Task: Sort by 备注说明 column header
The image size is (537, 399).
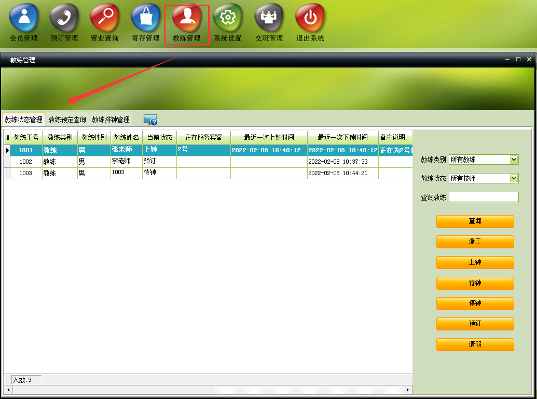Action: click(395, 138)
